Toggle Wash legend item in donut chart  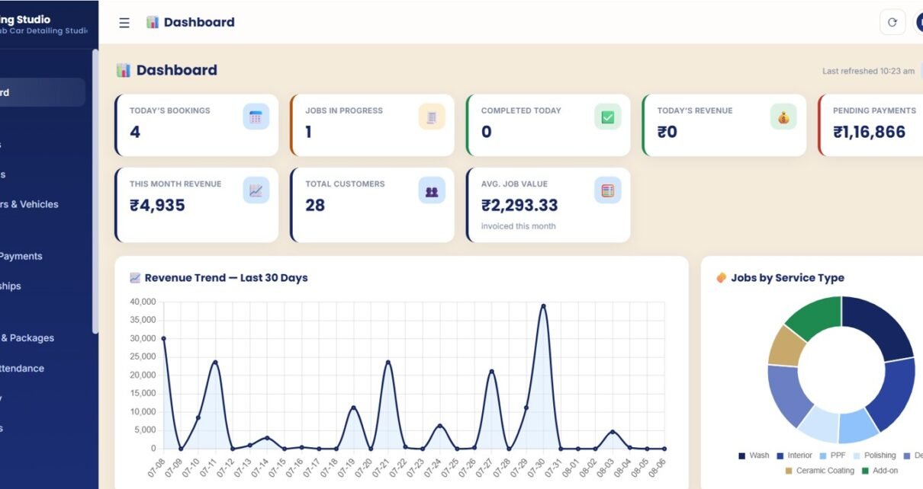754,455
